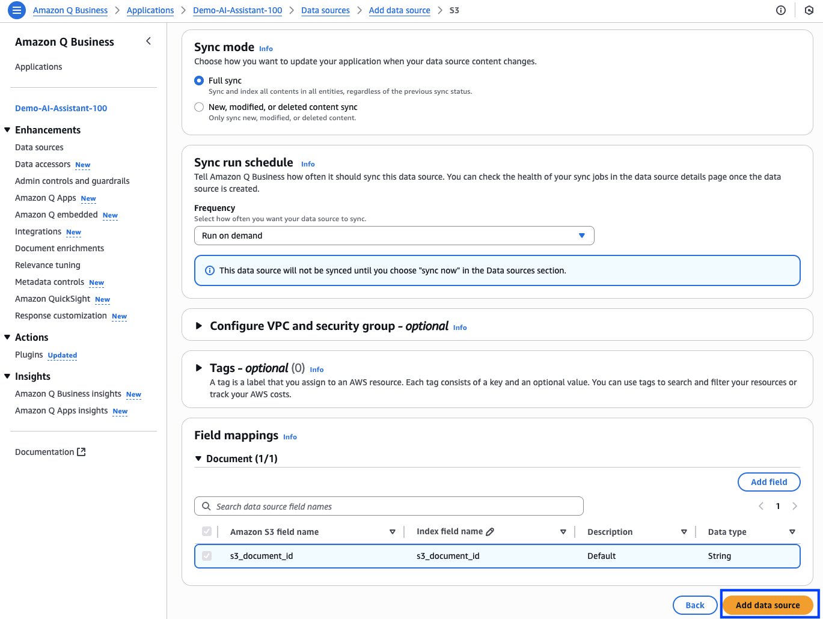Click Demo-AI-Assistant-100 in sidebar
This screenshot has height=619, width=823.
[x=61, y=108]
